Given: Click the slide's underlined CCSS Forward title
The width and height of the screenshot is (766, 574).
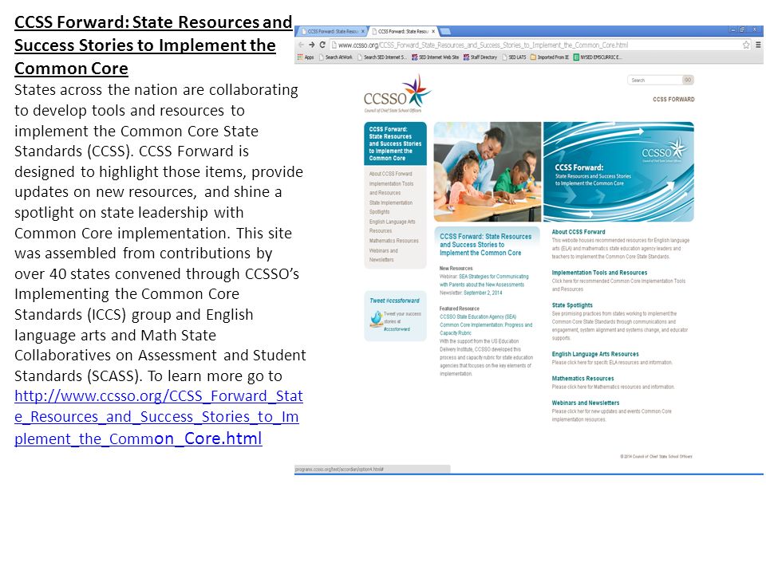Looking at the screenshot, I should coord(153,45).
